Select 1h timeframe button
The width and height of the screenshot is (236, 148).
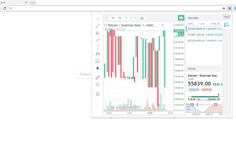click(x=120, y=18)
